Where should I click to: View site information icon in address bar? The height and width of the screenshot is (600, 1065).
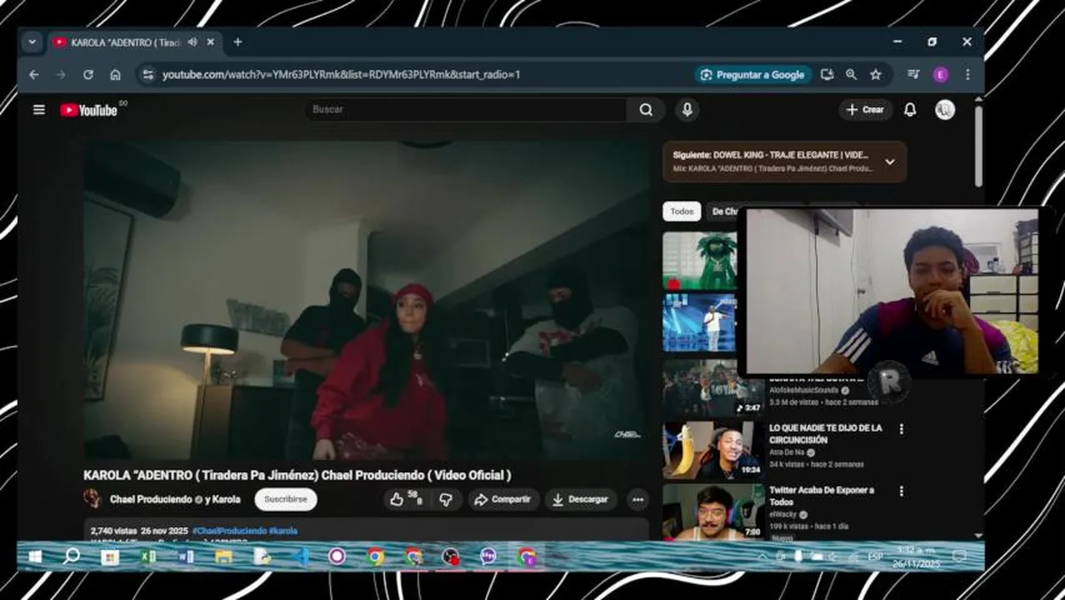147,74
